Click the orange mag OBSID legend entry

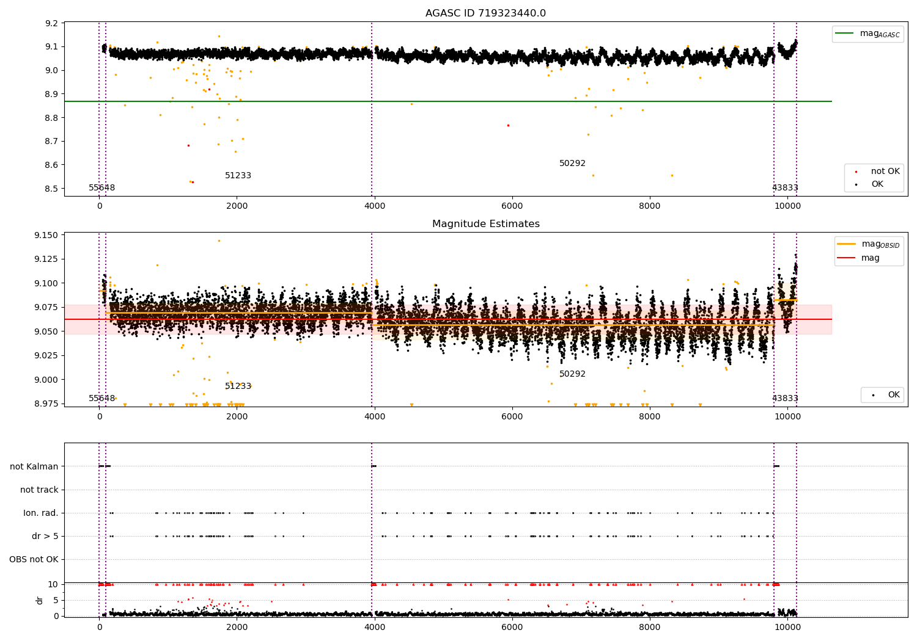(869, 244)
